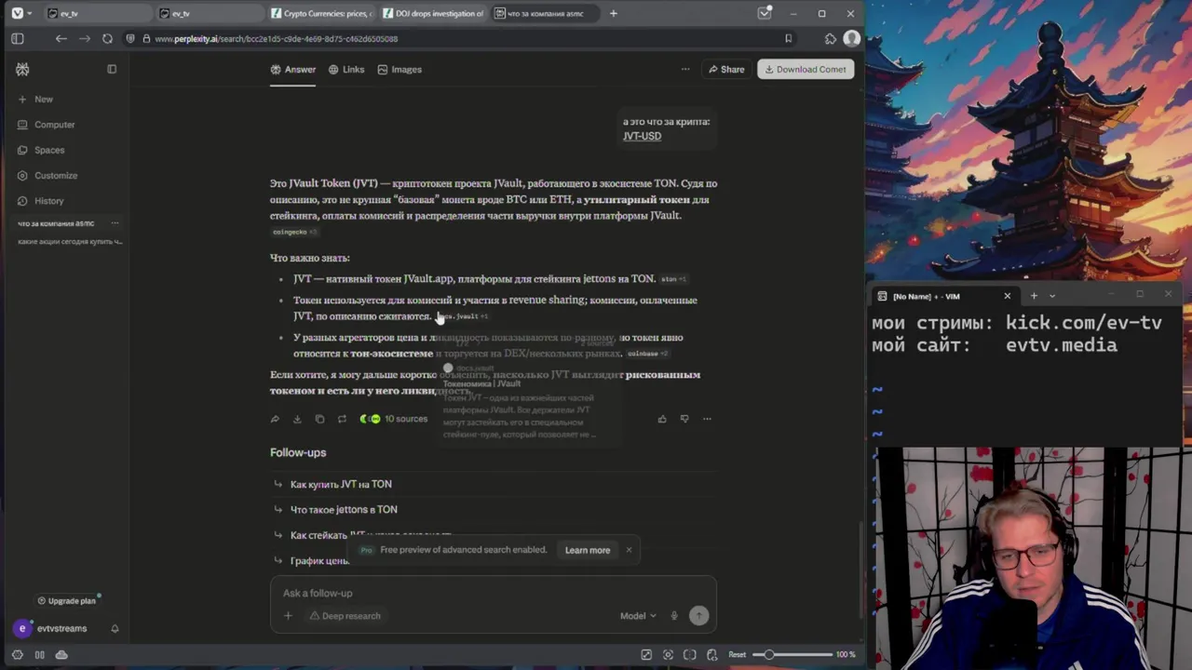Attach a file with the plus icon
This screenshot has width=1192, height=670.
[288, 615]
